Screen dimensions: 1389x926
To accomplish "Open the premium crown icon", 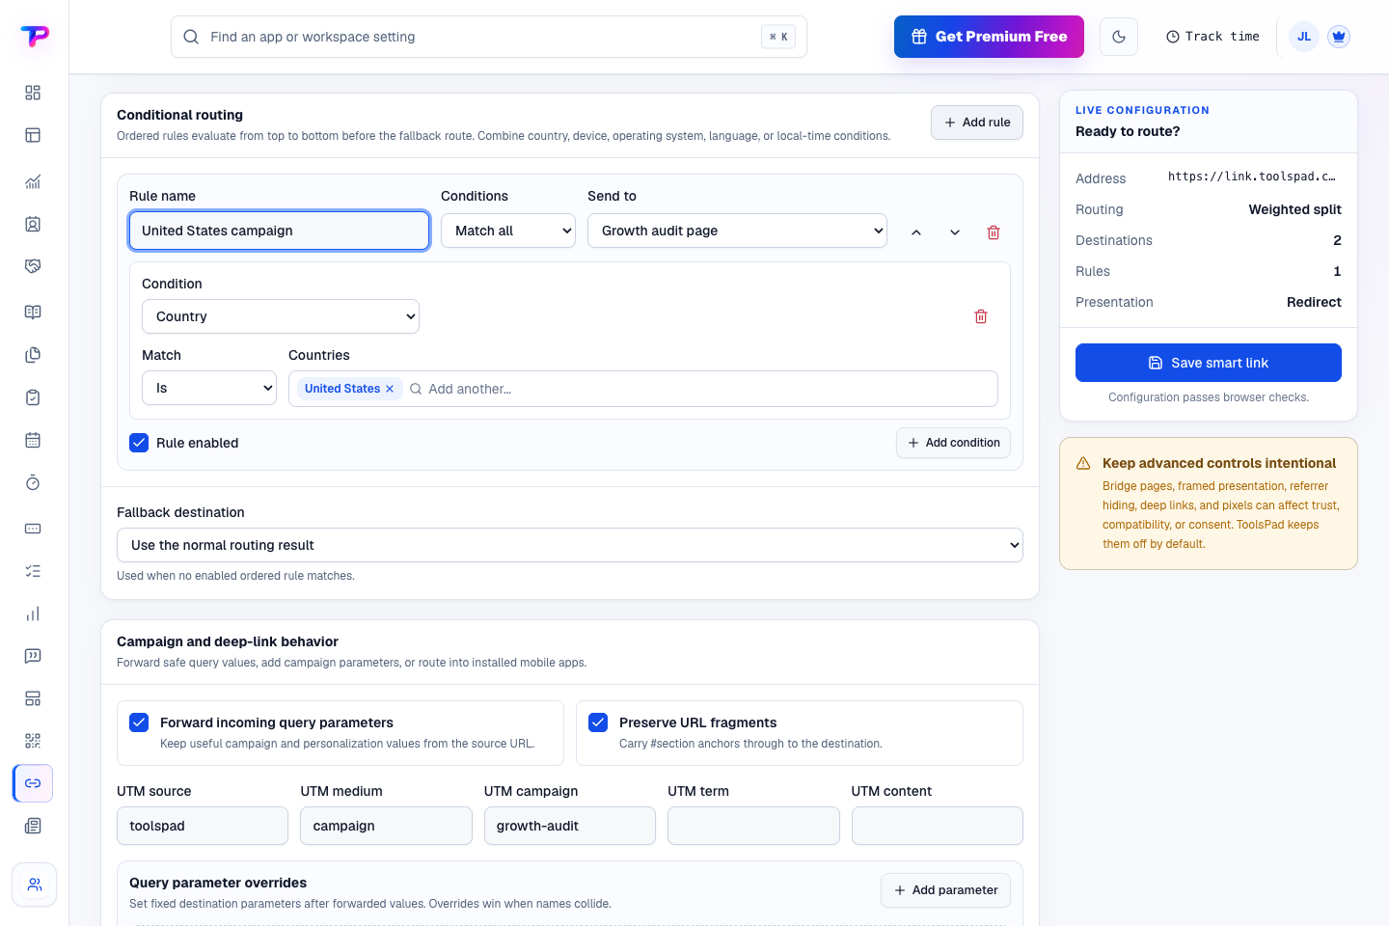I will click(x=1338, y=37).
